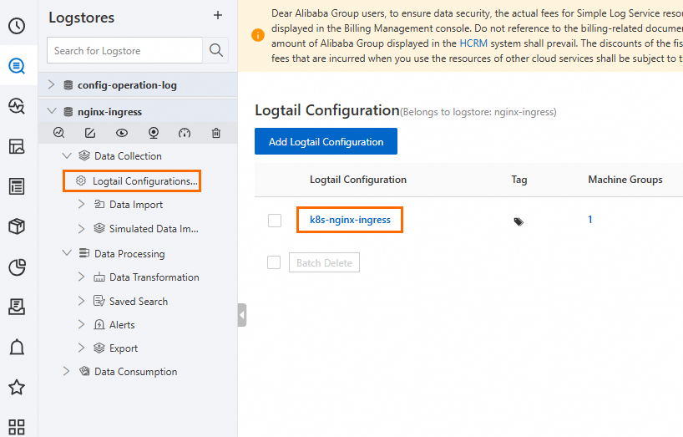Expand the Saved Search node

[x=82, y=301]
